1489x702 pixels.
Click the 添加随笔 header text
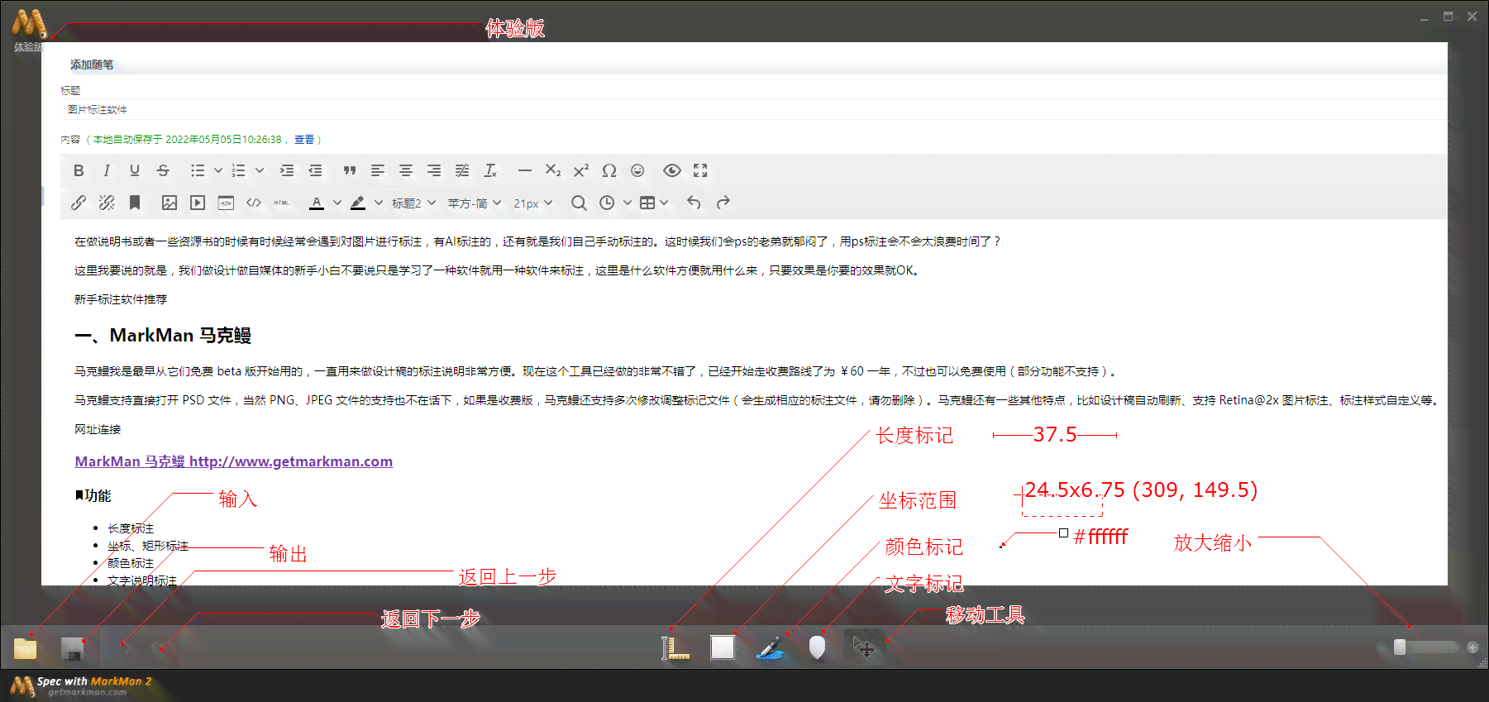point(92,64)
